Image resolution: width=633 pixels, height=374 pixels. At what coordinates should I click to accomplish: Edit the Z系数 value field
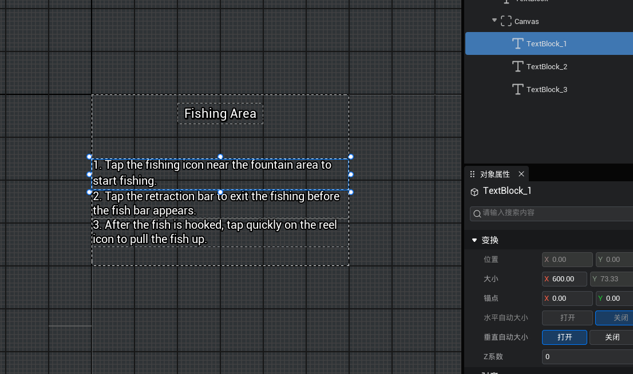587,357
